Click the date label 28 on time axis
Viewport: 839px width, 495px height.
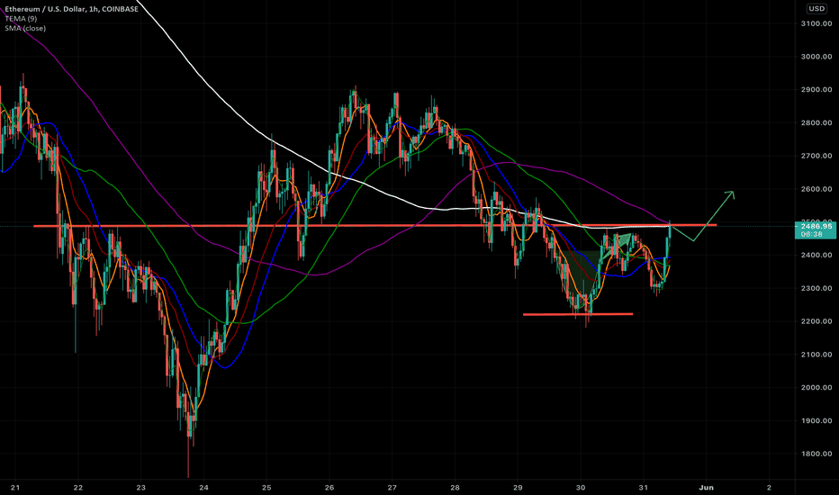[x=455, y=488]
